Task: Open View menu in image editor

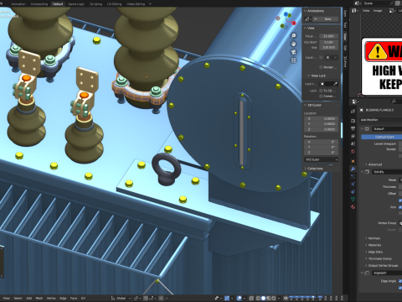Action: click(x=366, y=11)
